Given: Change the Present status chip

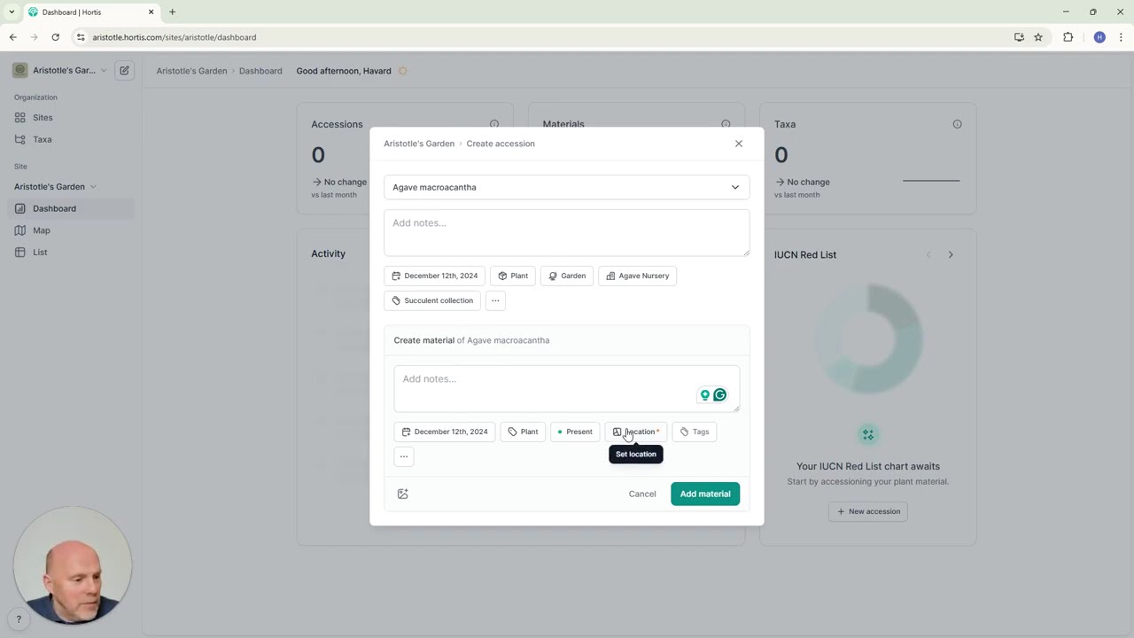Looking at the screenshot, I should click(x=575, y=432).
